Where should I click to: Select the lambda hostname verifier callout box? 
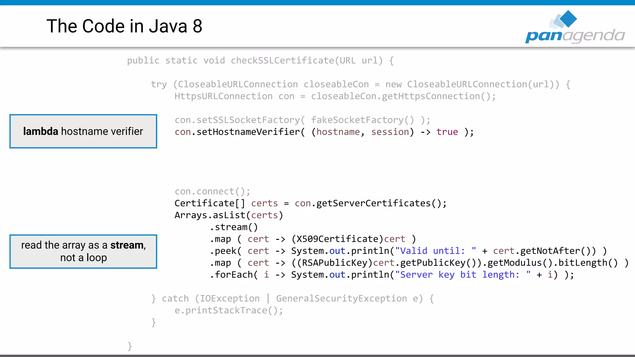click(83, 131)
